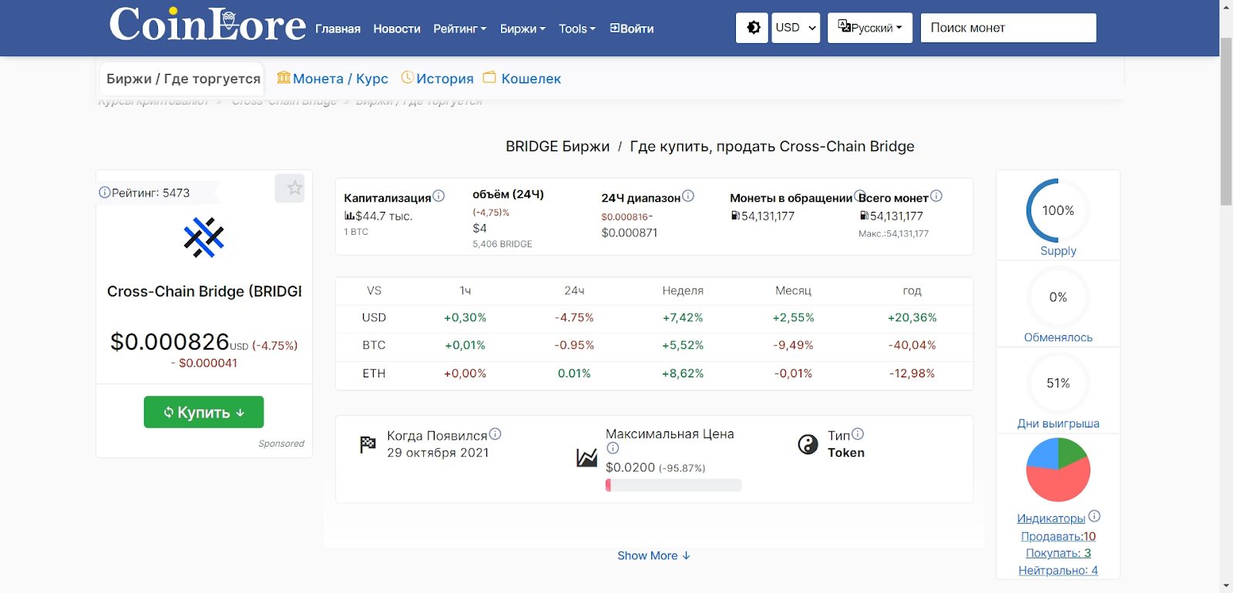Toggle dark mode theme button

point(752,28)
